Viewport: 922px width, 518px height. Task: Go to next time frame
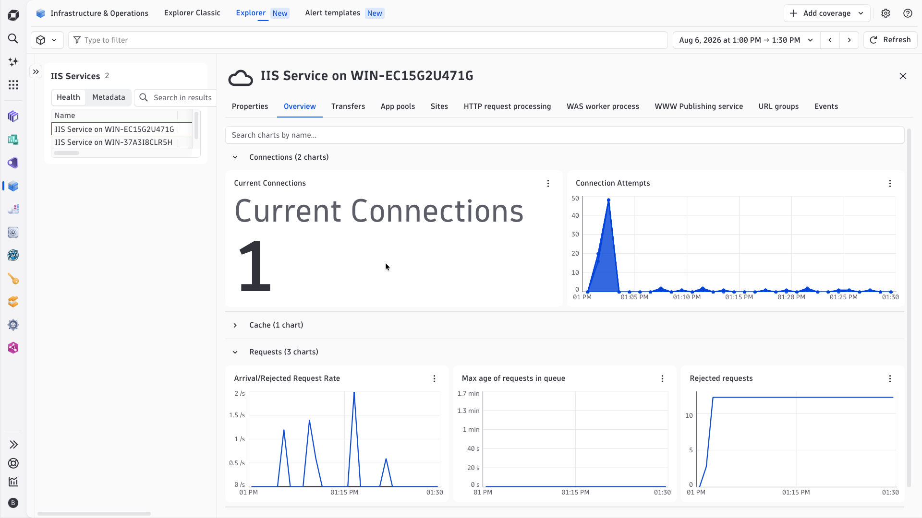point(849,40)
